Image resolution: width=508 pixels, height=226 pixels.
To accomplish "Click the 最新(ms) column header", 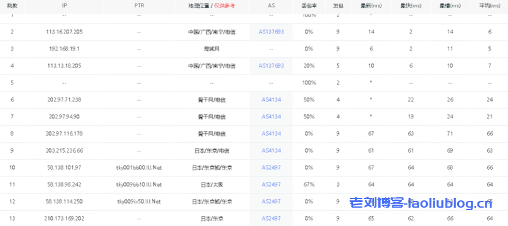I will tap(371, 6).
